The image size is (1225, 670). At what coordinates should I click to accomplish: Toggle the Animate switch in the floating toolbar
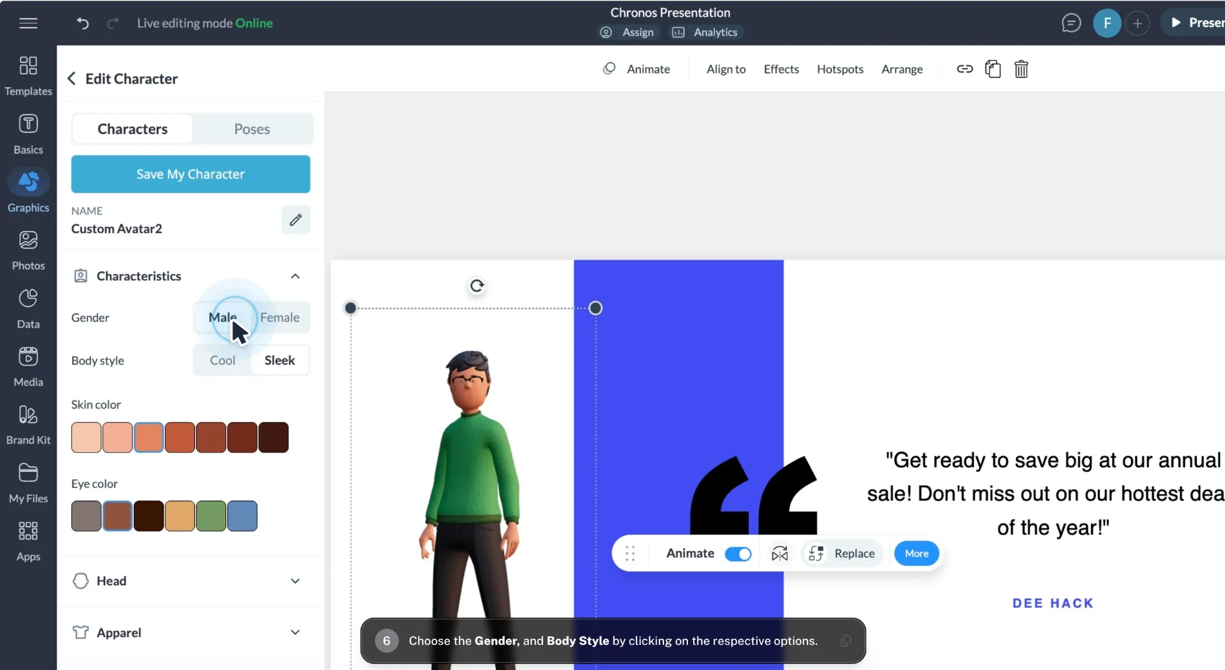738,554
